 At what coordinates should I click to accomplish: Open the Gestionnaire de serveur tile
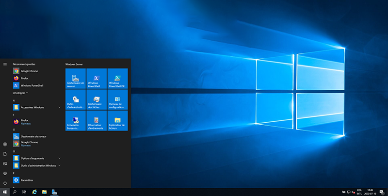76,79
